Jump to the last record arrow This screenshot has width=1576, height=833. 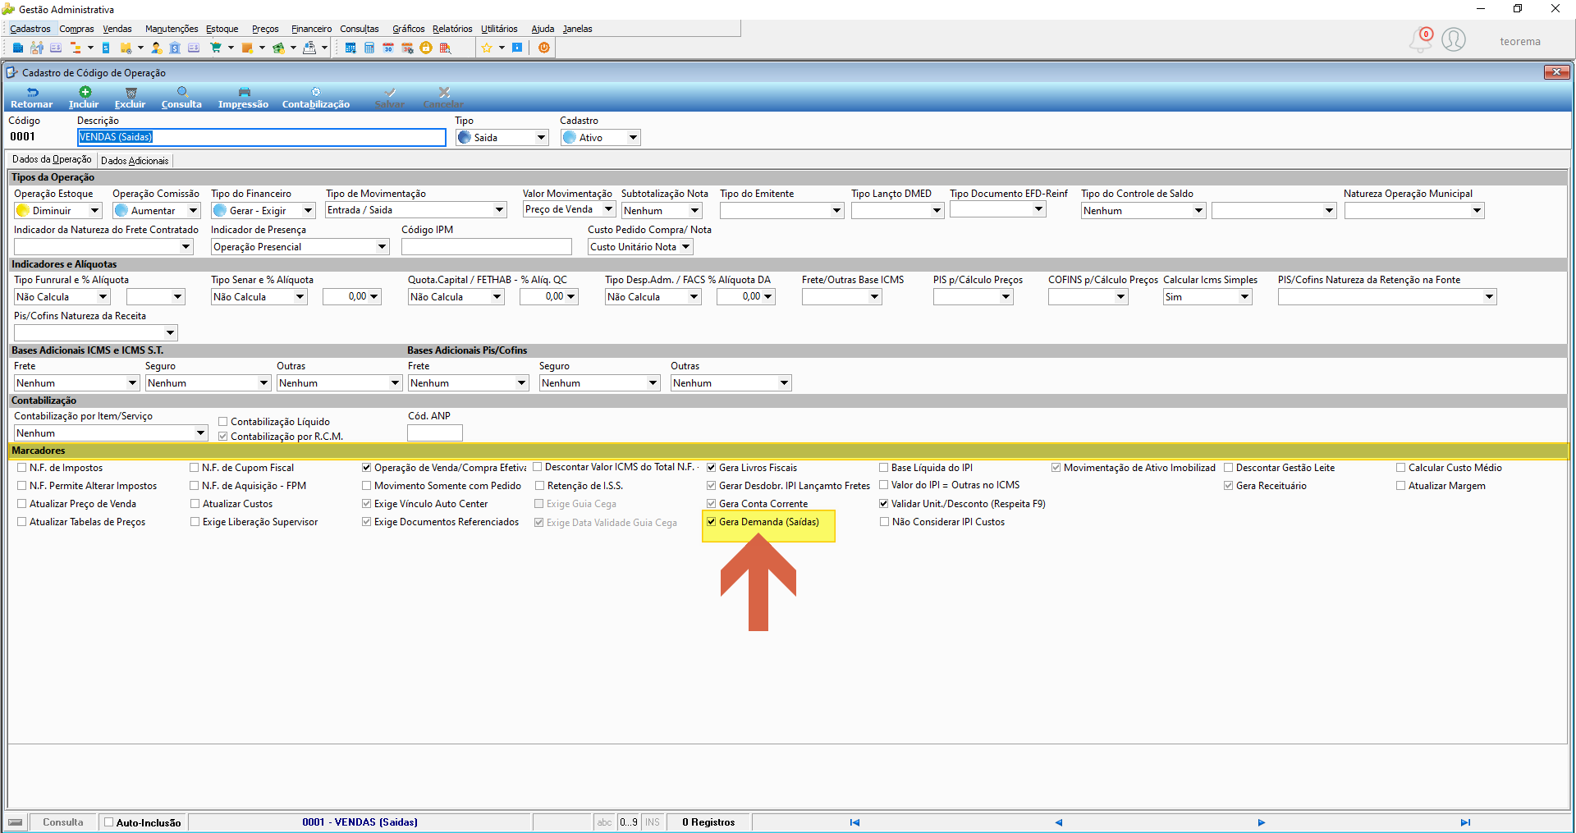point(1465,822)
